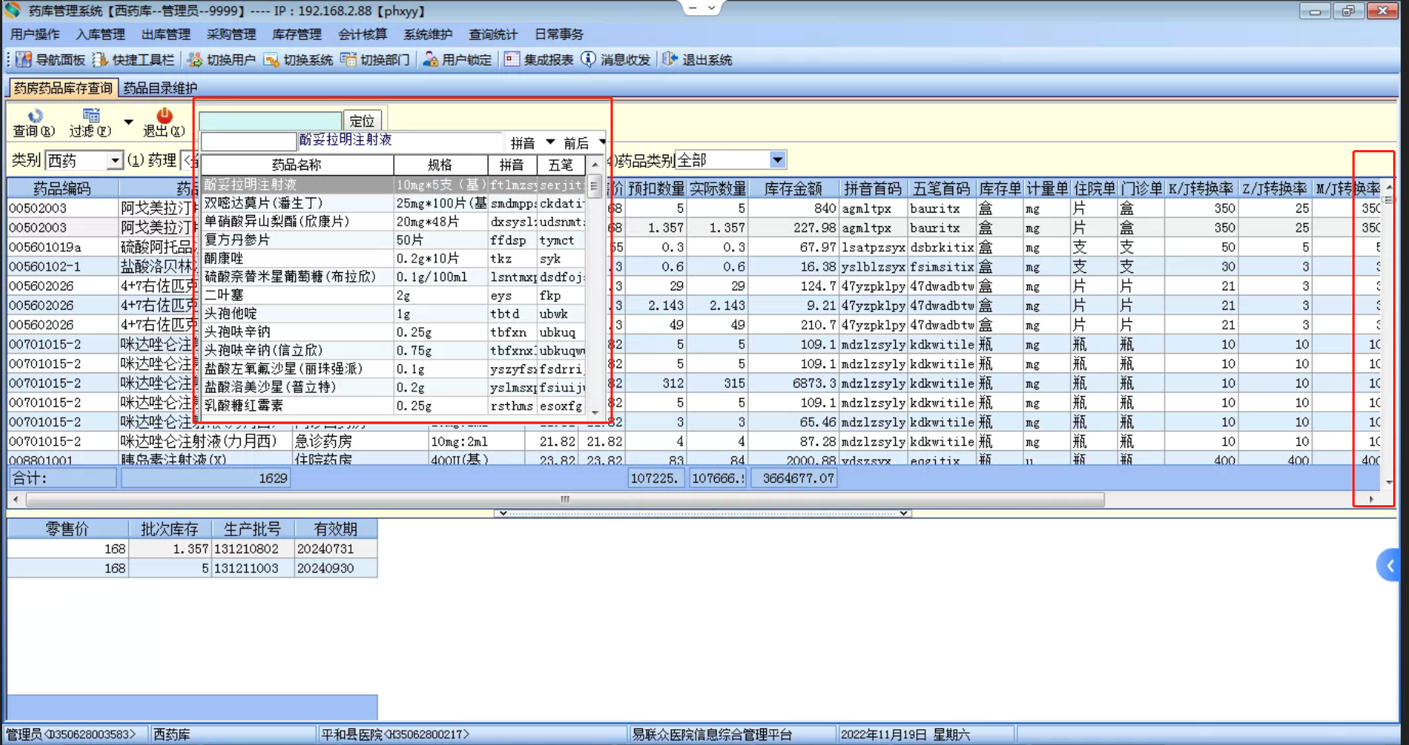Open the 系统维护 menu
Image resolution: width=1409 pixels, height=745 pixels.
[x=428, y=35]
